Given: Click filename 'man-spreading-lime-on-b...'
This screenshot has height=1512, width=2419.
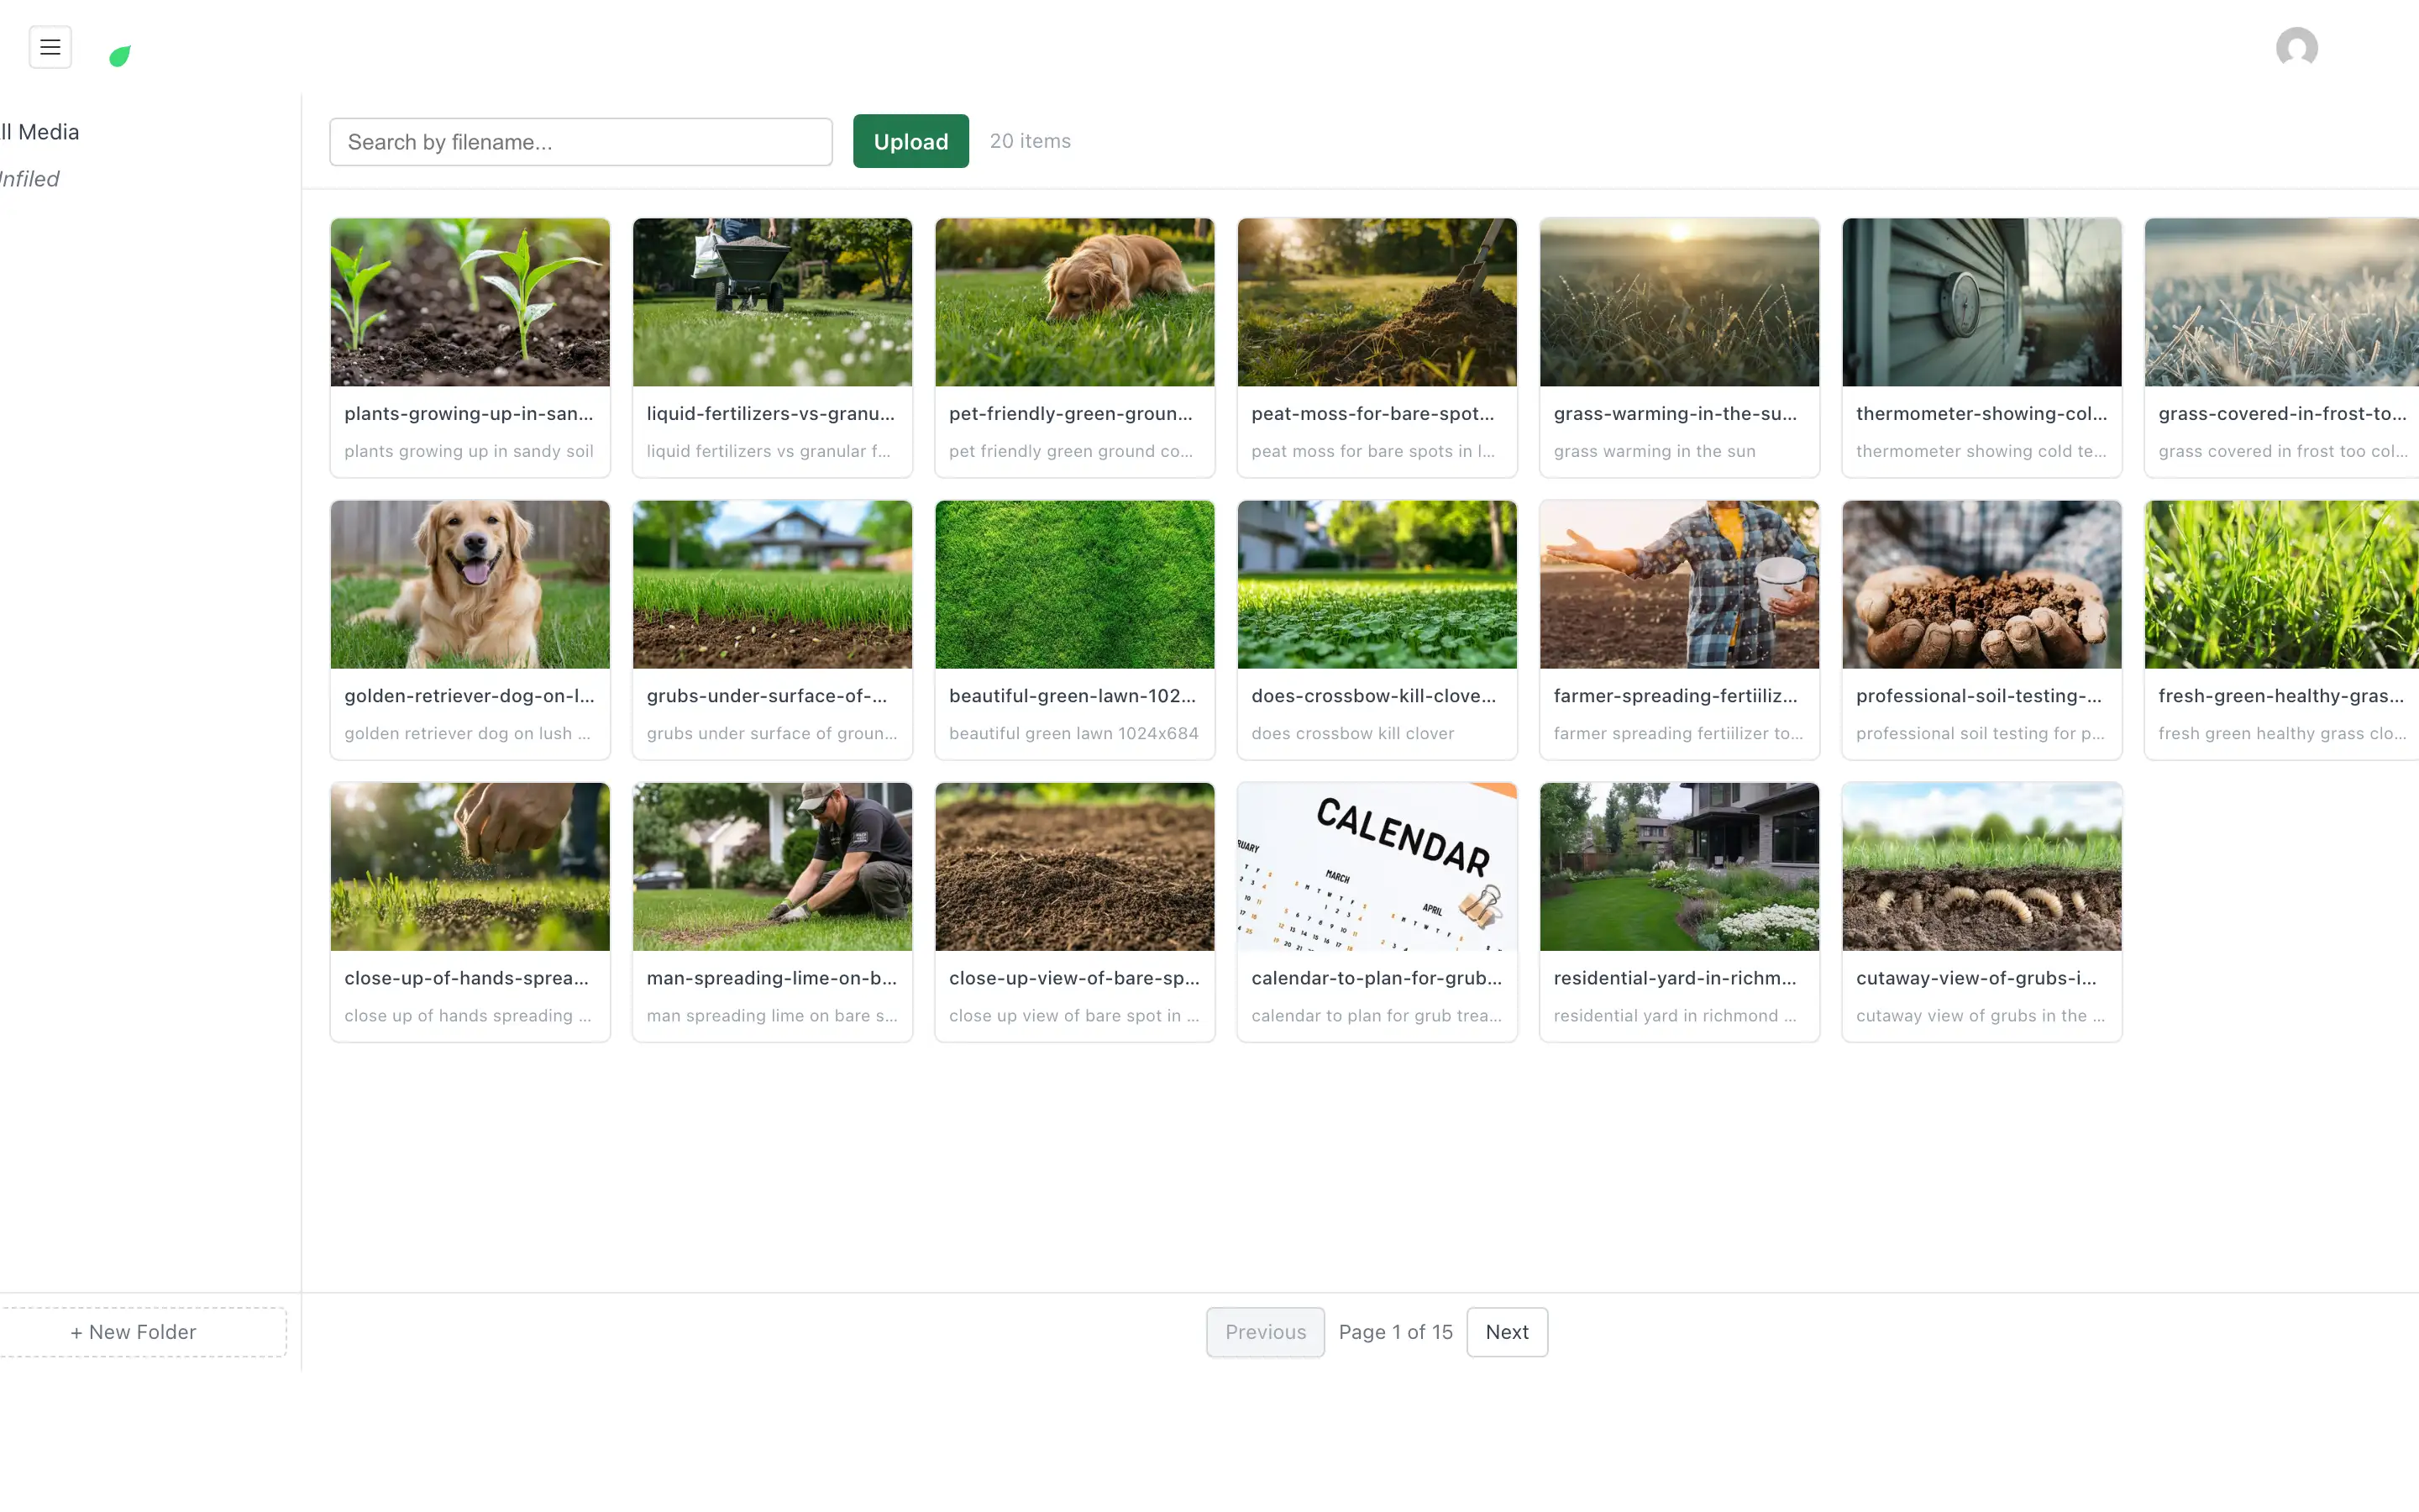Looking at the screenshot, I should [772, 978].
